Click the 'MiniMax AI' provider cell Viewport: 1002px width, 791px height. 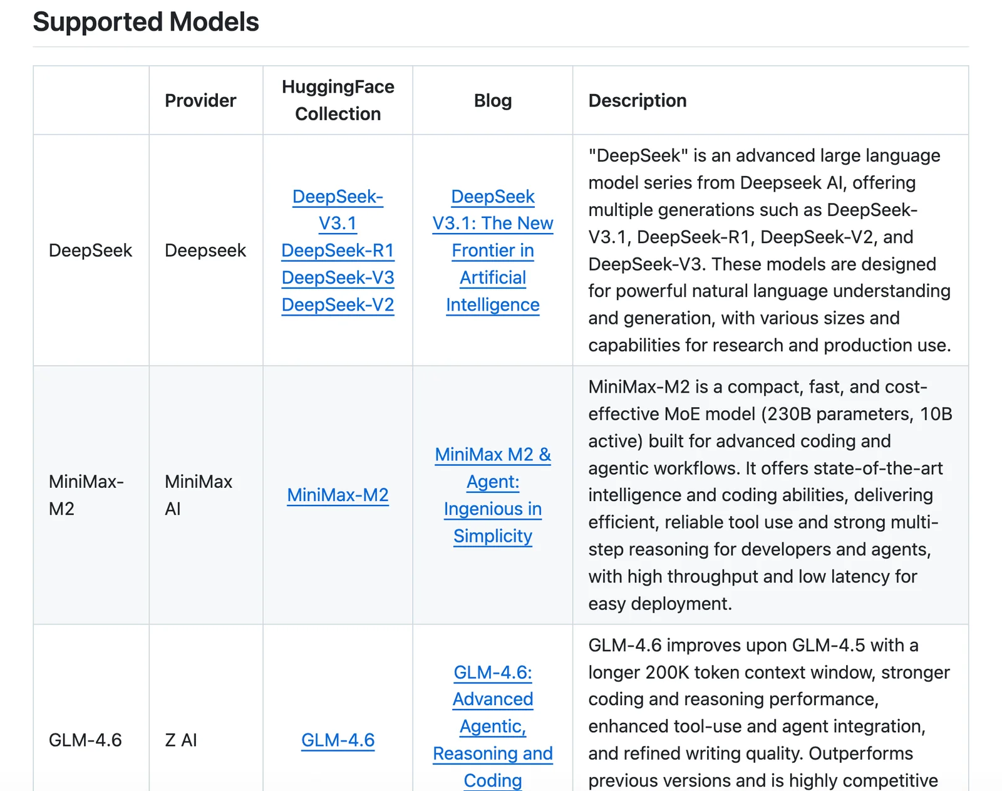(x=198, y=495)
